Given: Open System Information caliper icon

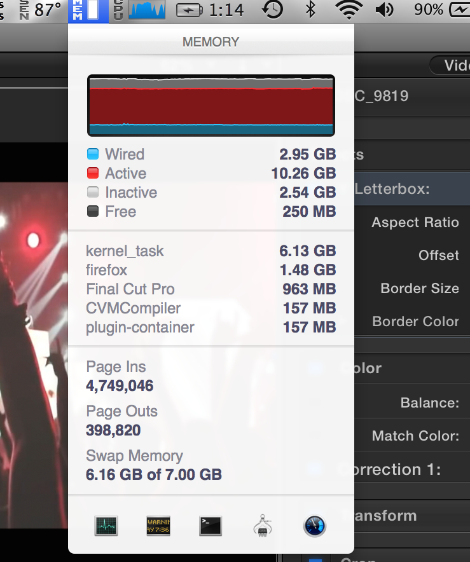Looking at the screenshot, I should [263, 526].
